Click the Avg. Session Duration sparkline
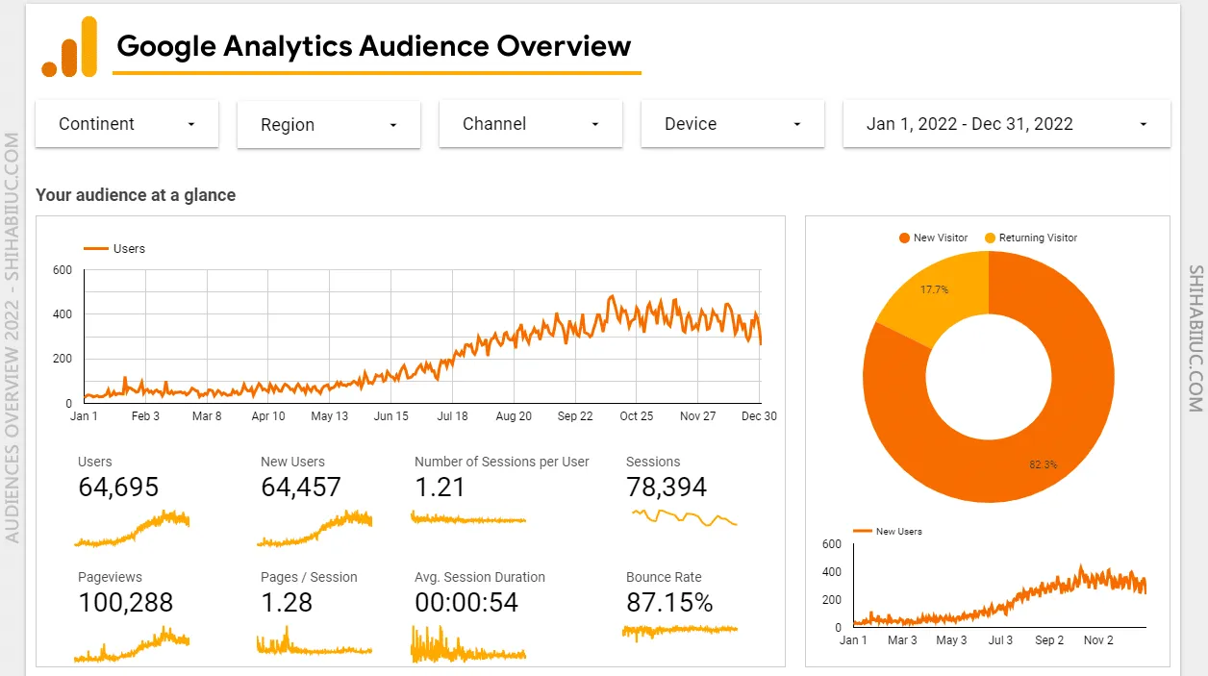 [x=468, y=644]
